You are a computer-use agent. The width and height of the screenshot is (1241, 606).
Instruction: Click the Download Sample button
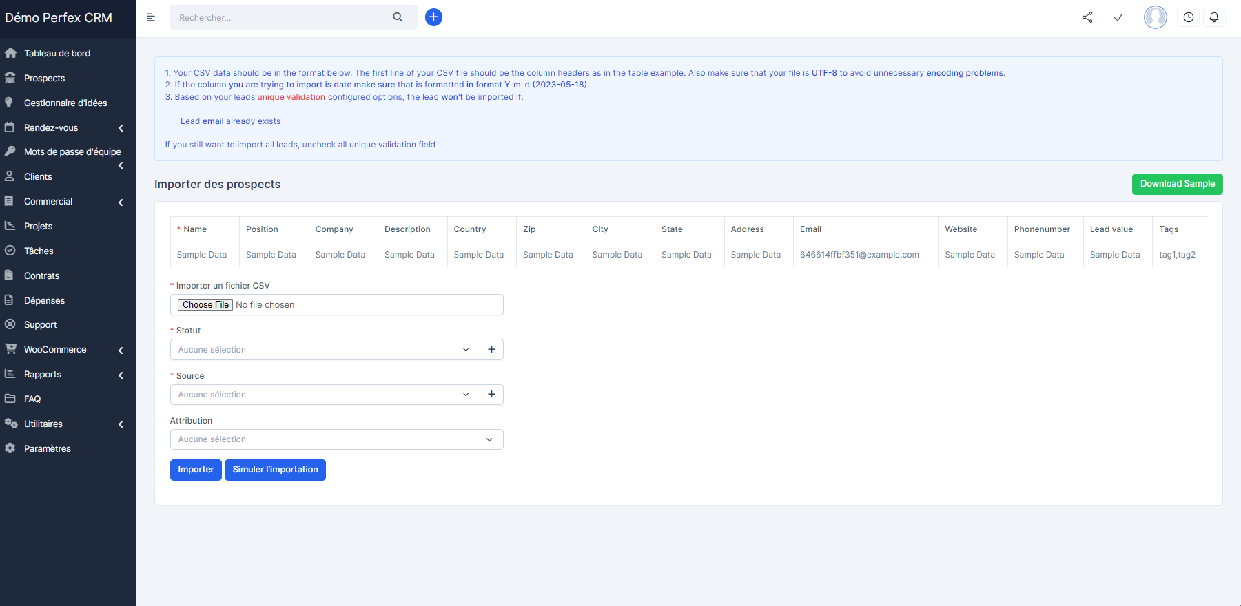pyautogui.click(x=1177, y=184)
